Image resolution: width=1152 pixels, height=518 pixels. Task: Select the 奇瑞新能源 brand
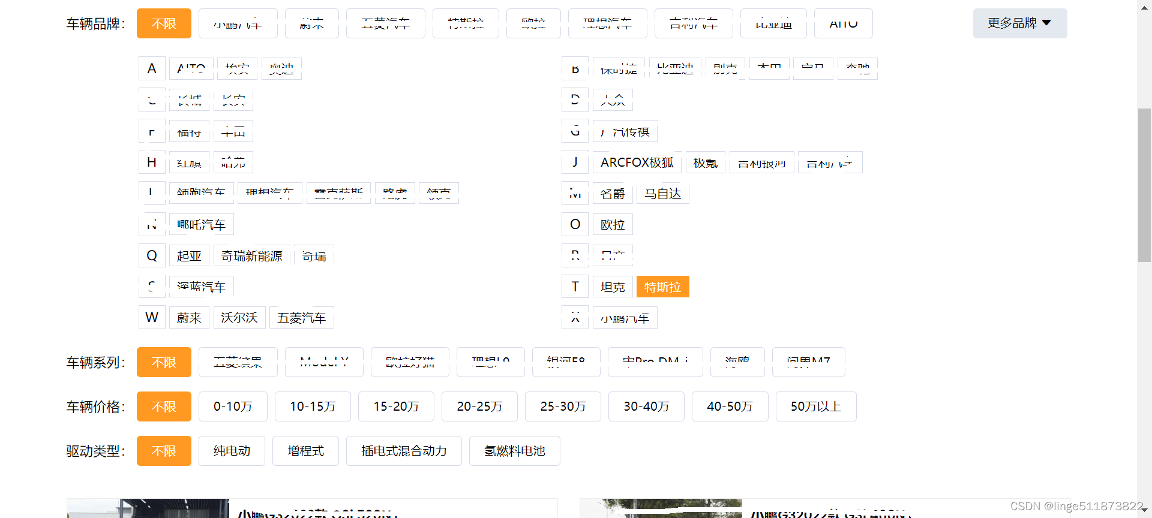(251, 256)
